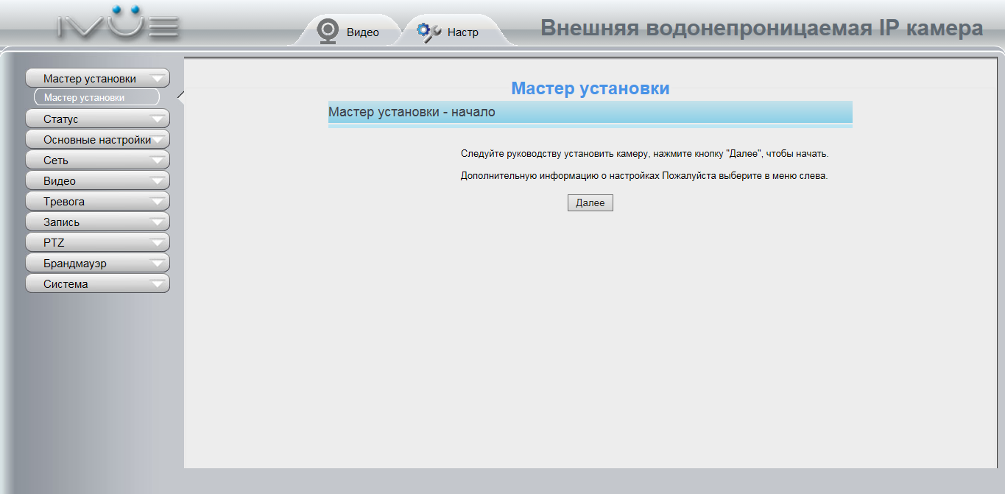The width and height of the screenshot is (1005, 494).
Task: Expand Система with its arrow
Action: pos(158,284)
